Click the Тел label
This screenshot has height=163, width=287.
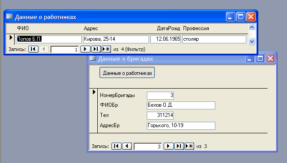pyautogui.click(x=104, y=115)
